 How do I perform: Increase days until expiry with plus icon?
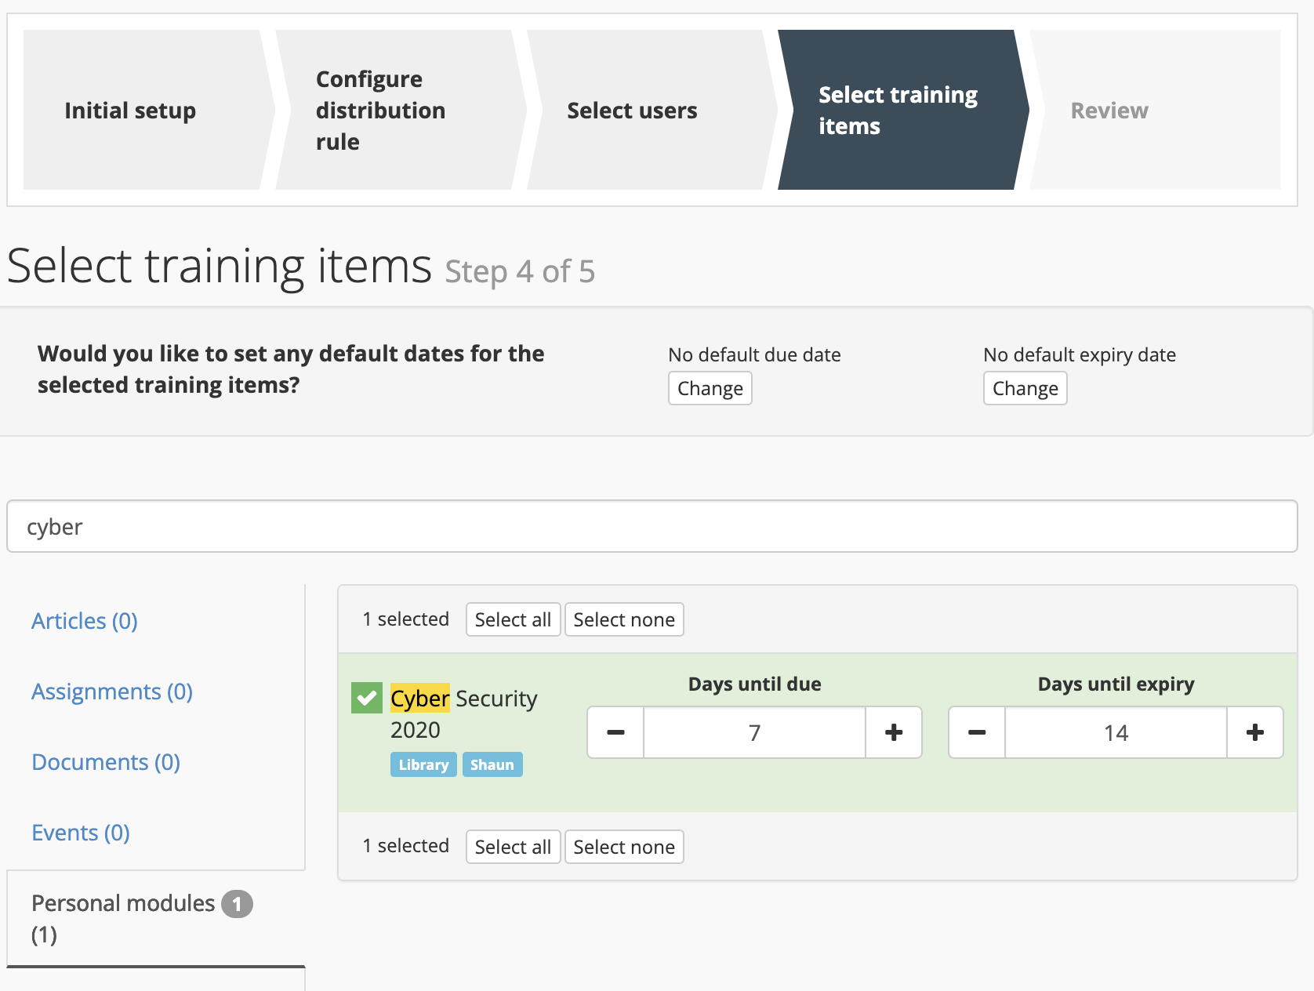point(1254,732)
